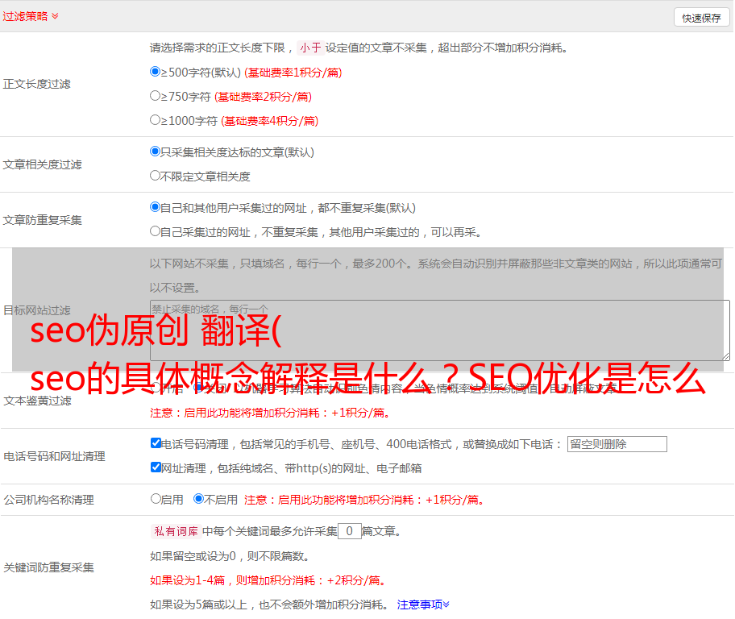This screenshot has width=735, height=619.
Task: Select the ≥500字符 default length option
Action: (156, 72)
